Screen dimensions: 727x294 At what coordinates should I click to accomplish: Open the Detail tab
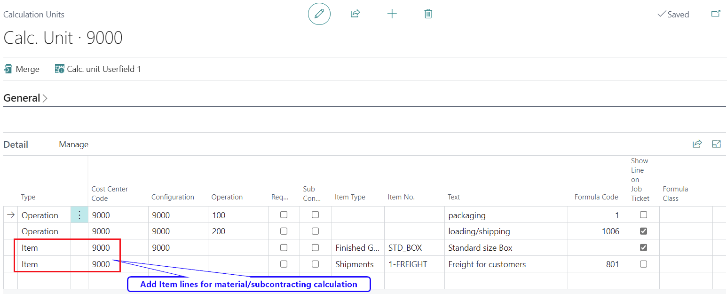click(16, 144)
